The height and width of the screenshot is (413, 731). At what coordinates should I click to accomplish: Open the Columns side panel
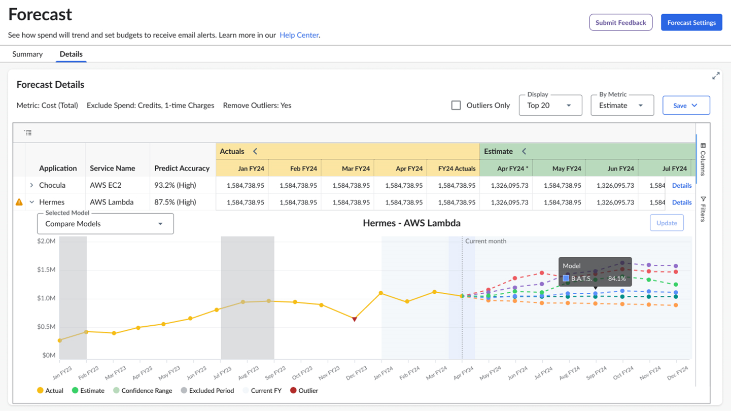(x=703, y=159)
